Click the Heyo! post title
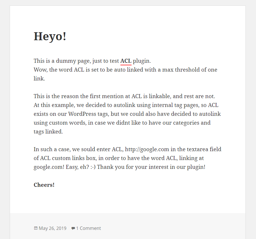Image resolution: width=256 pixels, height=239 pixels. [x=50, y=36]
